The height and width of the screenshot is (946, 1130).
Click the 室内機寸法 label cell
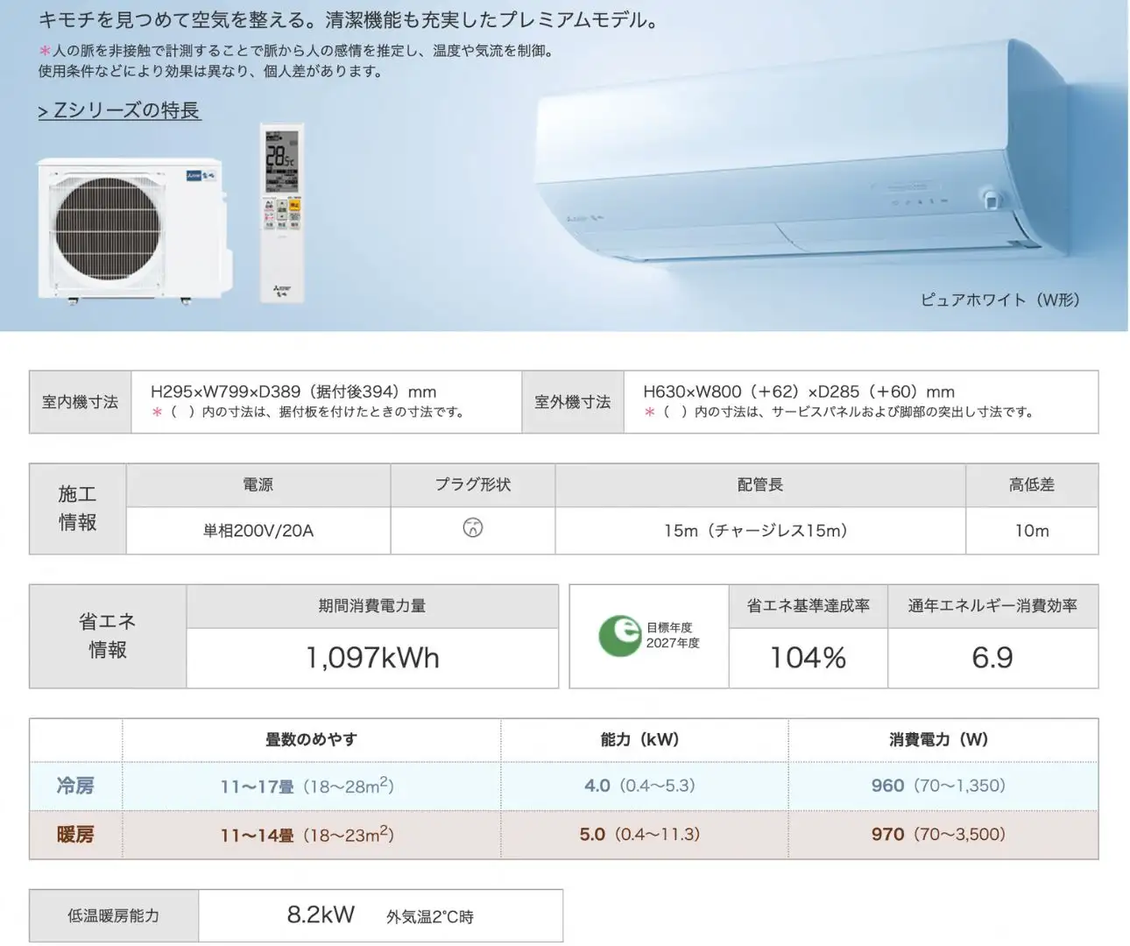coord(81,402)
